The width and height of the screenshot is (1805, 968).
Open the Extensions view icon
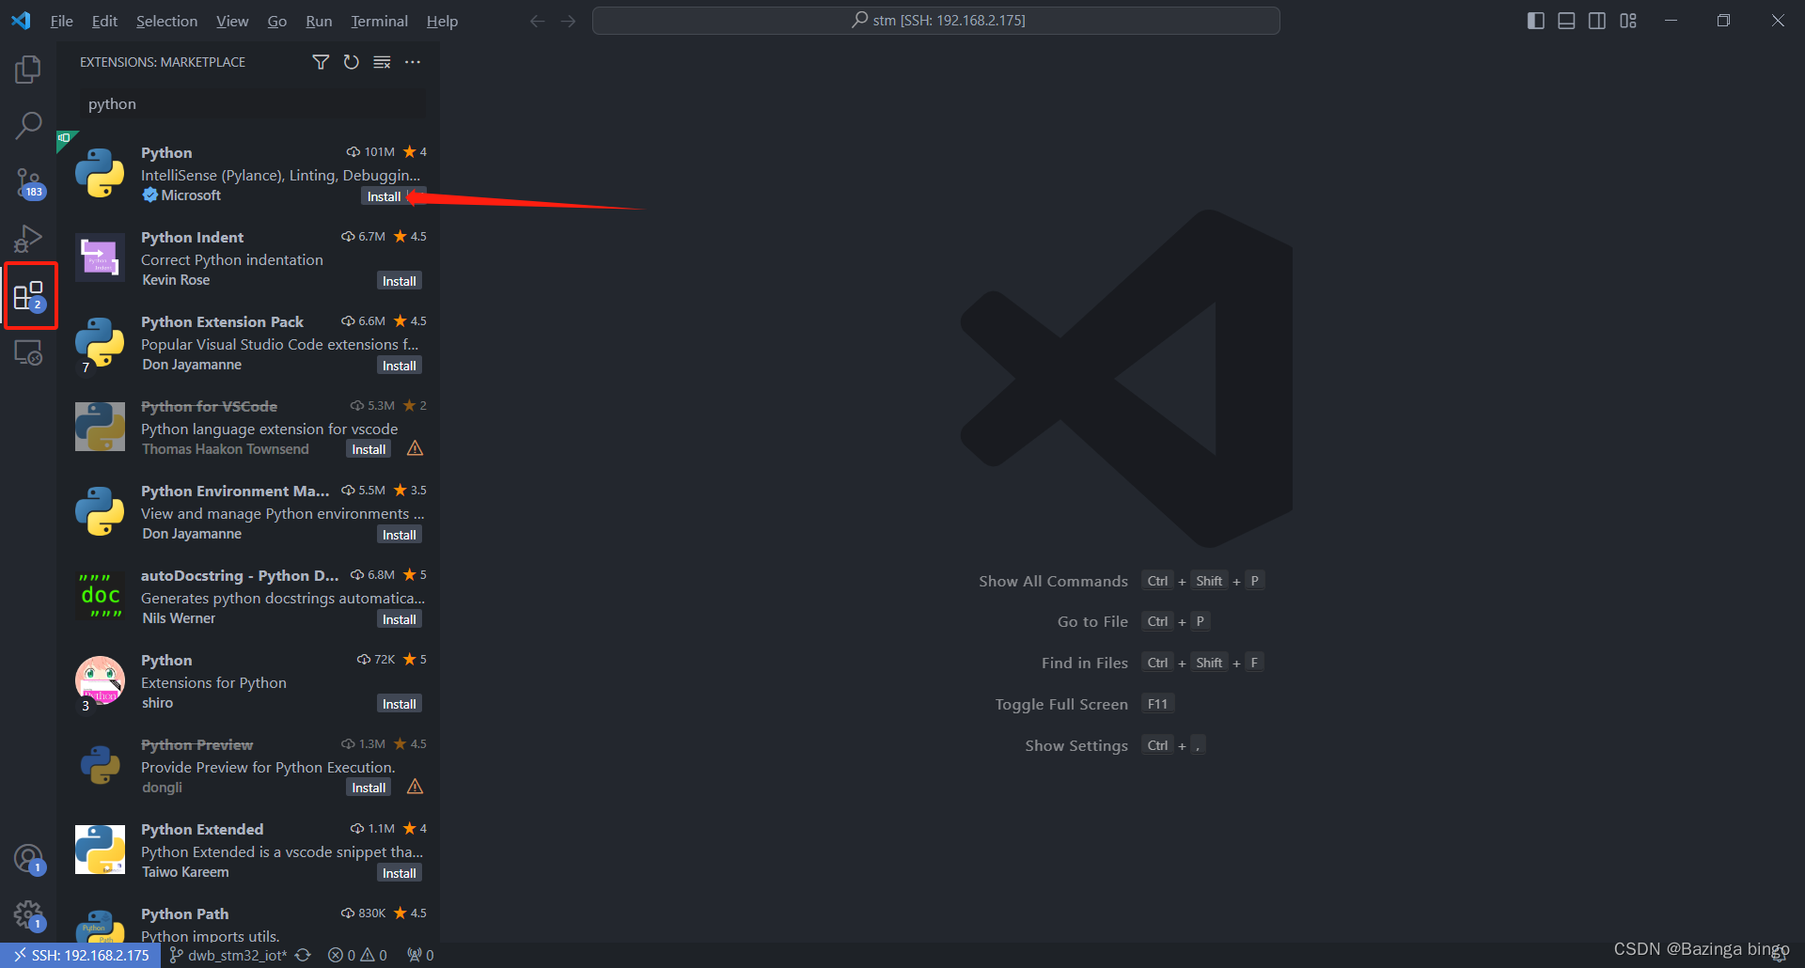29,296
